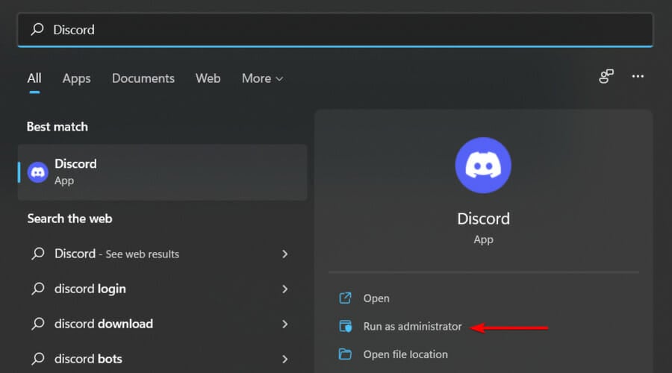Image resolution: width=672 pixels, height=373 pixels.
Task: Click magnifier icon beside discord bots
Action: [38, 359]
